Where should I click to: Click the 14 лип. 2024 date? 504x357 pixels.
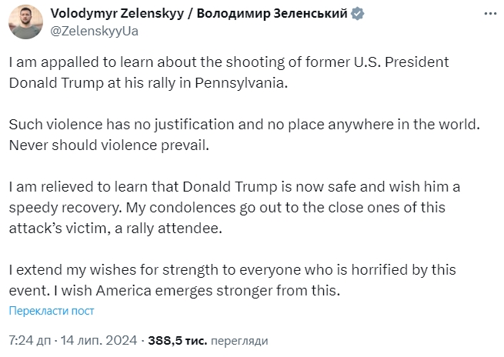[98, 340]
